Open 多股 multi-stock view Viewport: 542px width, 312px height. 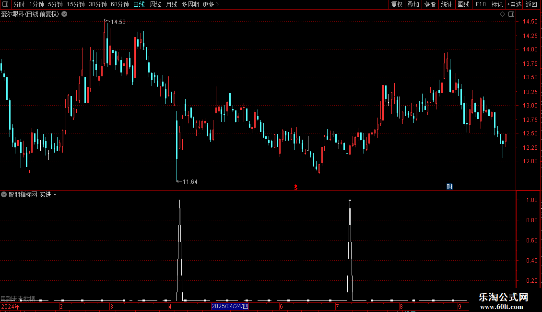click(430, 4)
